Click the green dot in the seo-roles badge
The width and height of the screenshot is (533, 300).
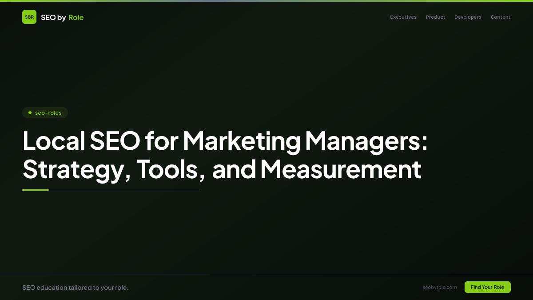coord(29,112)
